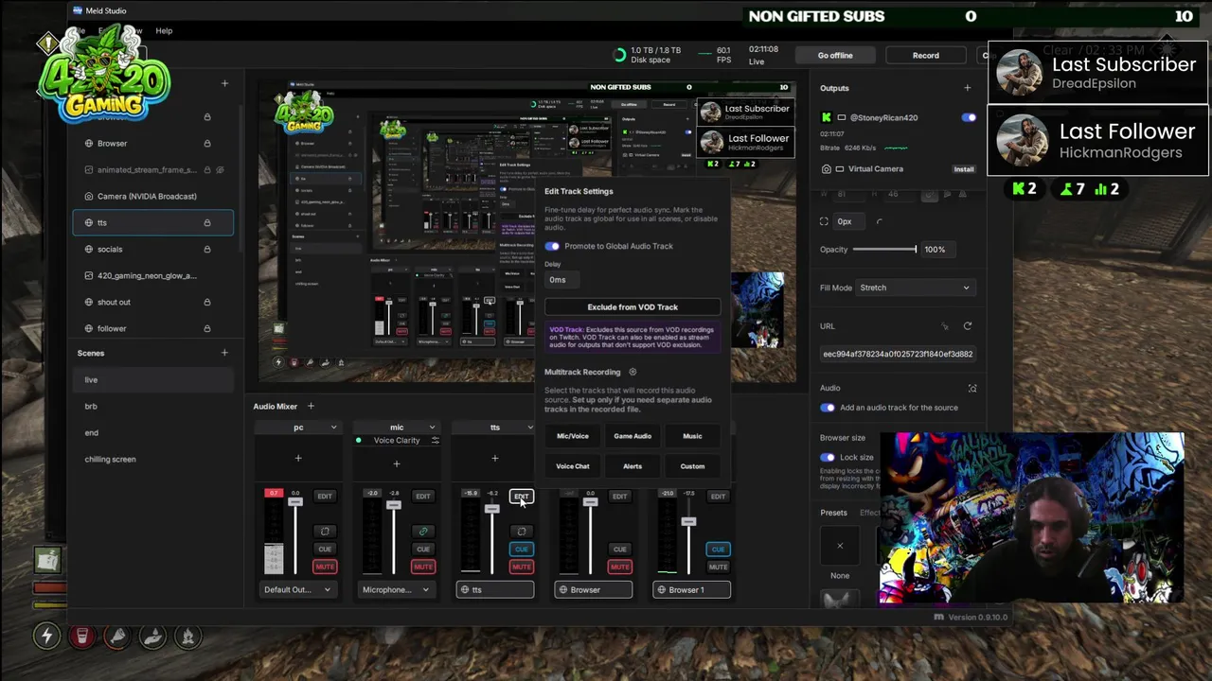The width and height of the screenshot is (1212, 681).
Task: Add effect to pc track
Action: [x=298, y=459]
